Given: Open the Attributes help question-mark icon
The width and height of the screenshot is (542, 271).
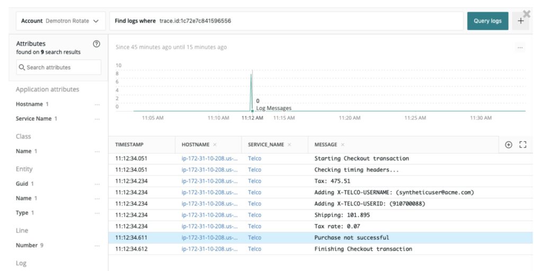Looking at the screenshot, I should pyautogui.click(x=97, y=44).
